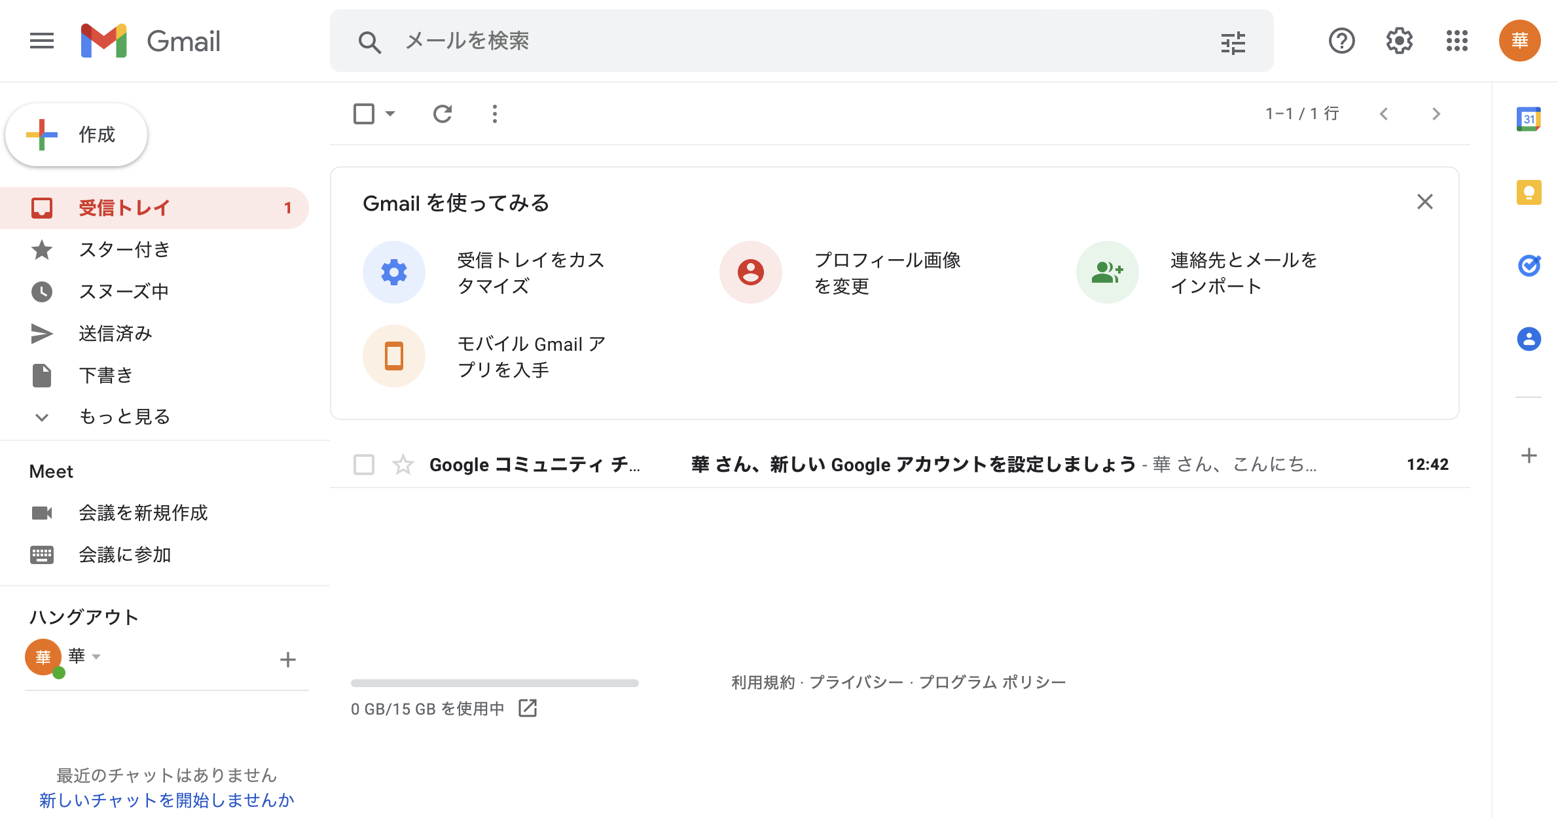The height and width of the screenshot is (818, 1558).
Task: Star the Google コミュニティ email
Action: point(403,465)
